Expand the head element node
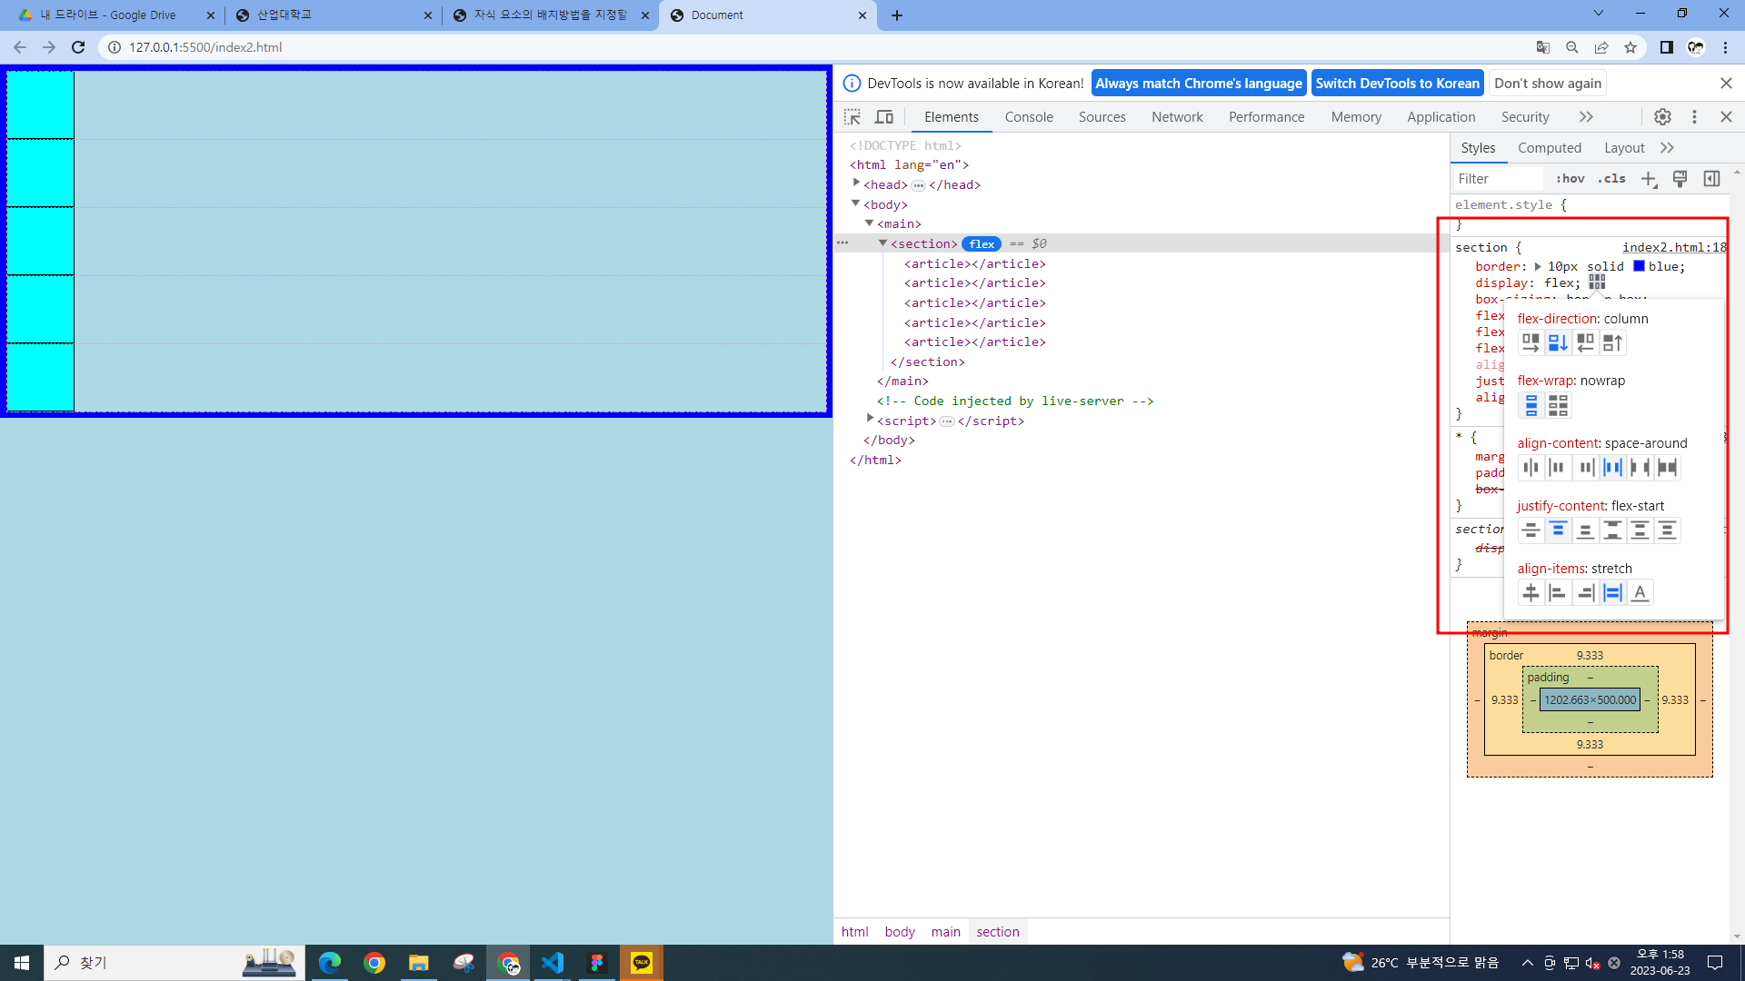The width and height of the screenshot is (1745, 981). pyautogui.click(x=856, y=183)
